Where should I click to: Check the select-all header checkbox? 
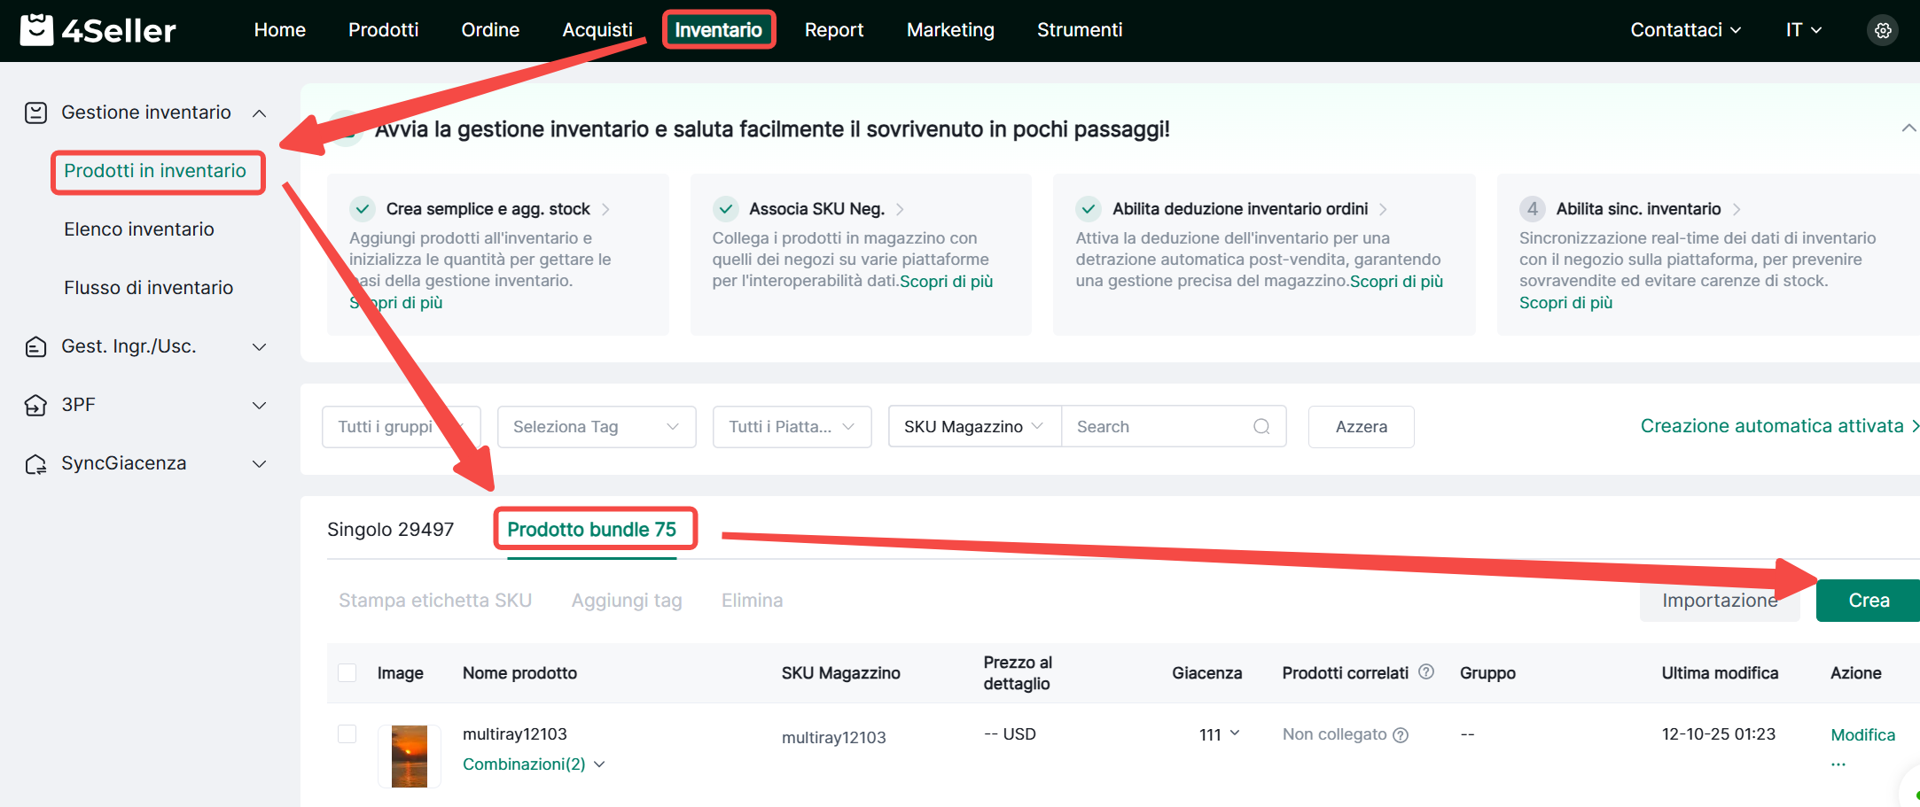click(x=347, y=673)
